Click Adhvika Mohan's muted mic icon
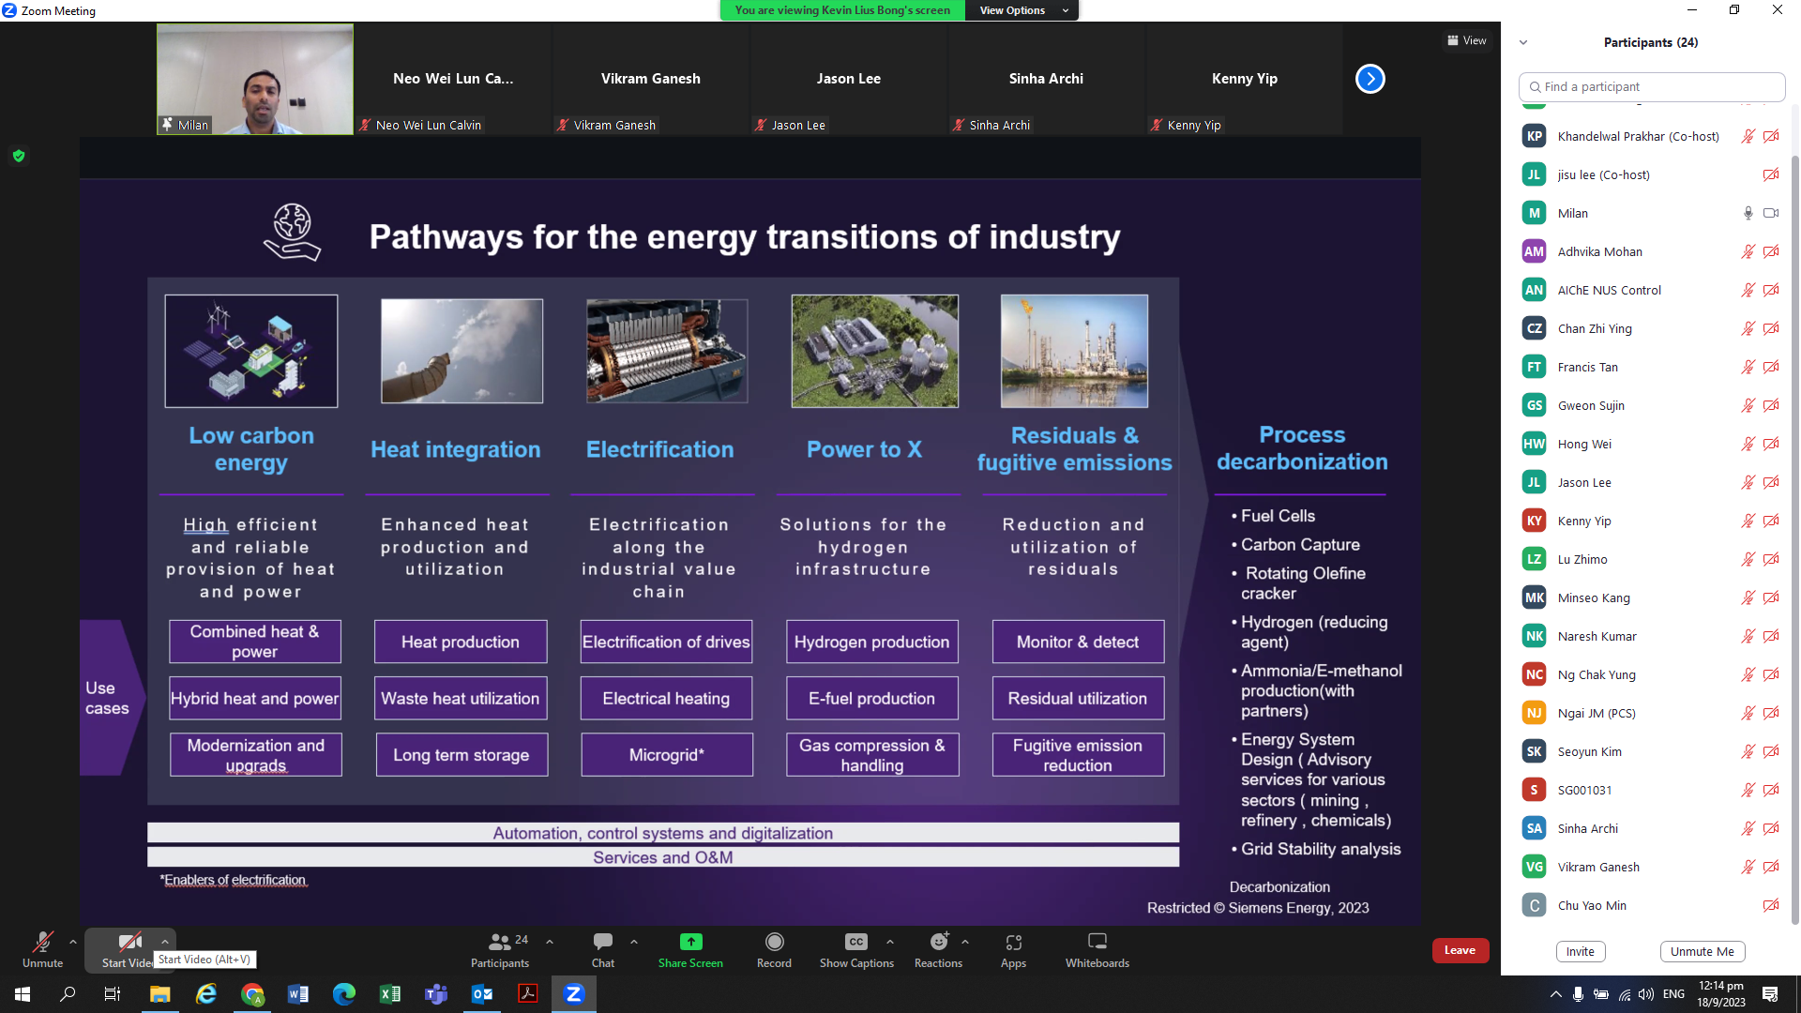This screenshot has height=1013, width=1801. point(1748,251)
